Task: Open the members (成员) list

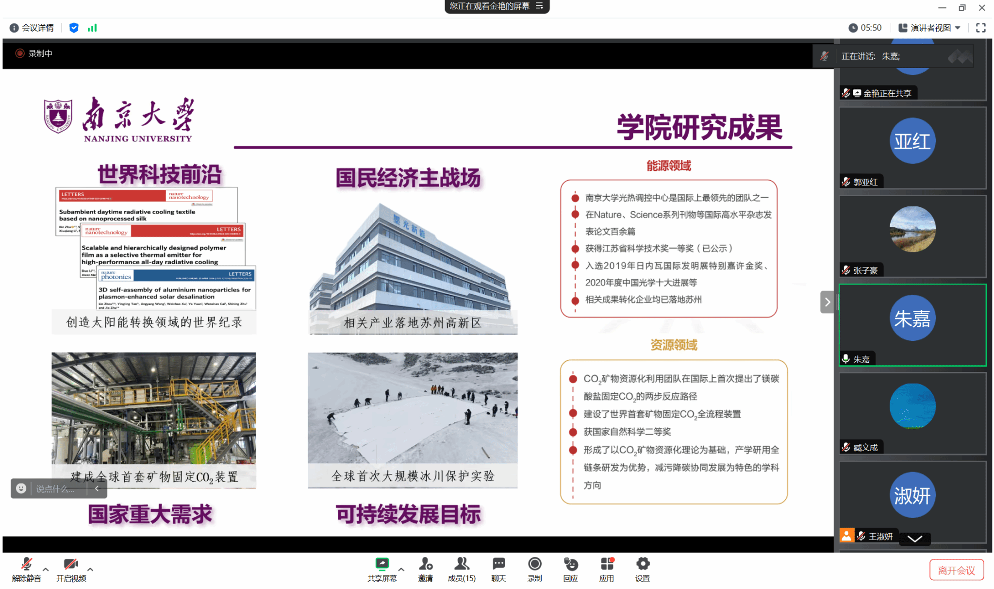Action: point(462,565)
